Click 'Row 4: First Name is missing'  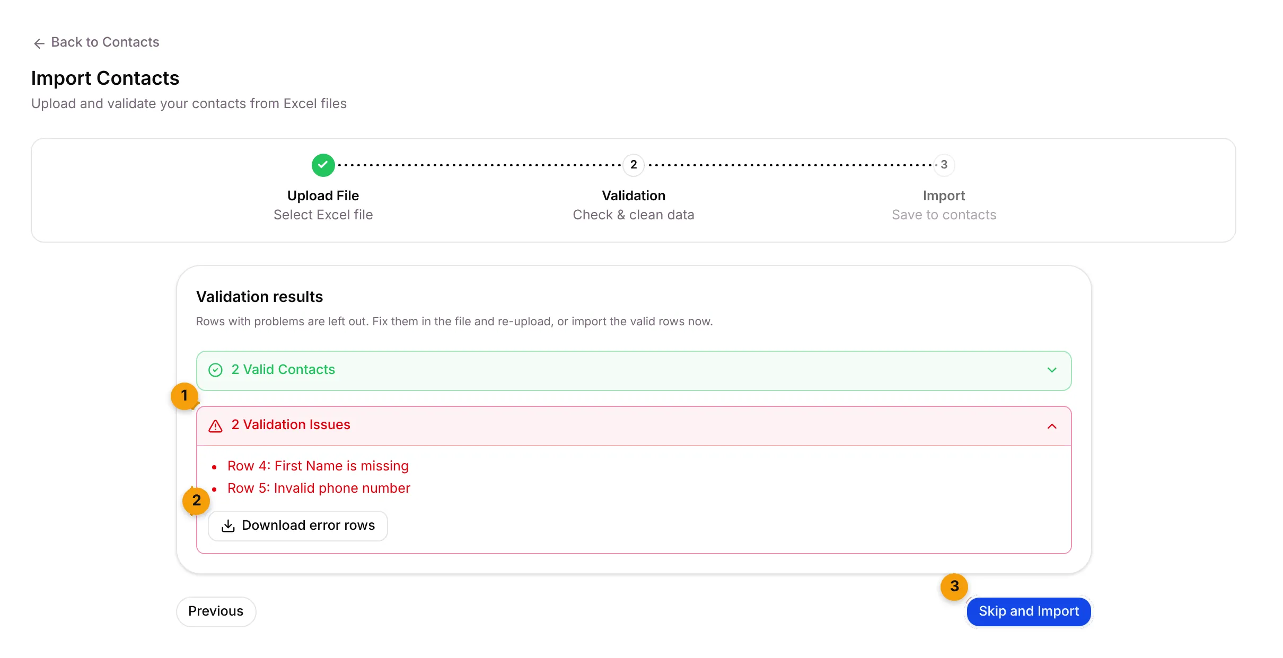318,466
